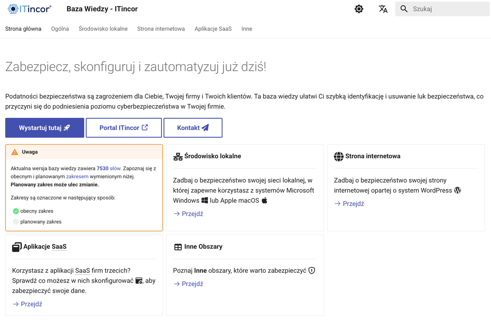Image resolution: width=491 pixels, height=325 pixels.
Task: Click the globe icon beside Strona internetowa
Action: coord(339,156)
